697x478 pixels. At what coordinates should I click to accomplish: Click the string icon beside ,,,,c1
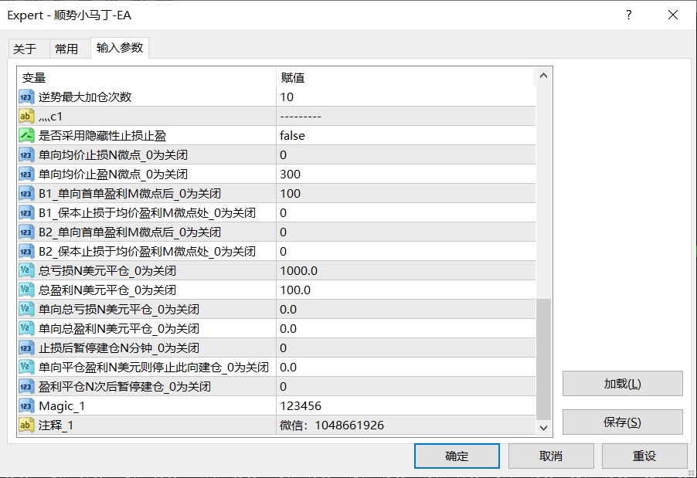point(26,117)
